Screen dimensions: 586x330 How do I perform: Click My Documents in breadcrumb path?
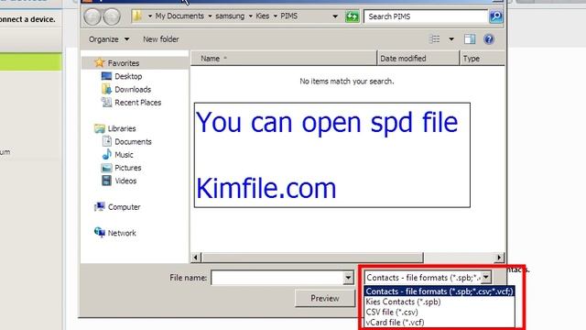pyautogui.click(x=179, y=16)
